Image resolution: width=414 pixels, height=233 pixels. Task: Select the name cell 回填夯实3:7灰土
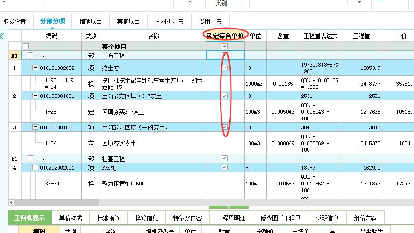click(x=154, y=112)
